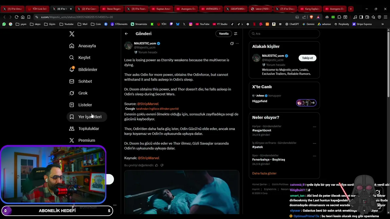
Task: Open more options for #asgariücret trend
Action: click(x=314, y=127)
